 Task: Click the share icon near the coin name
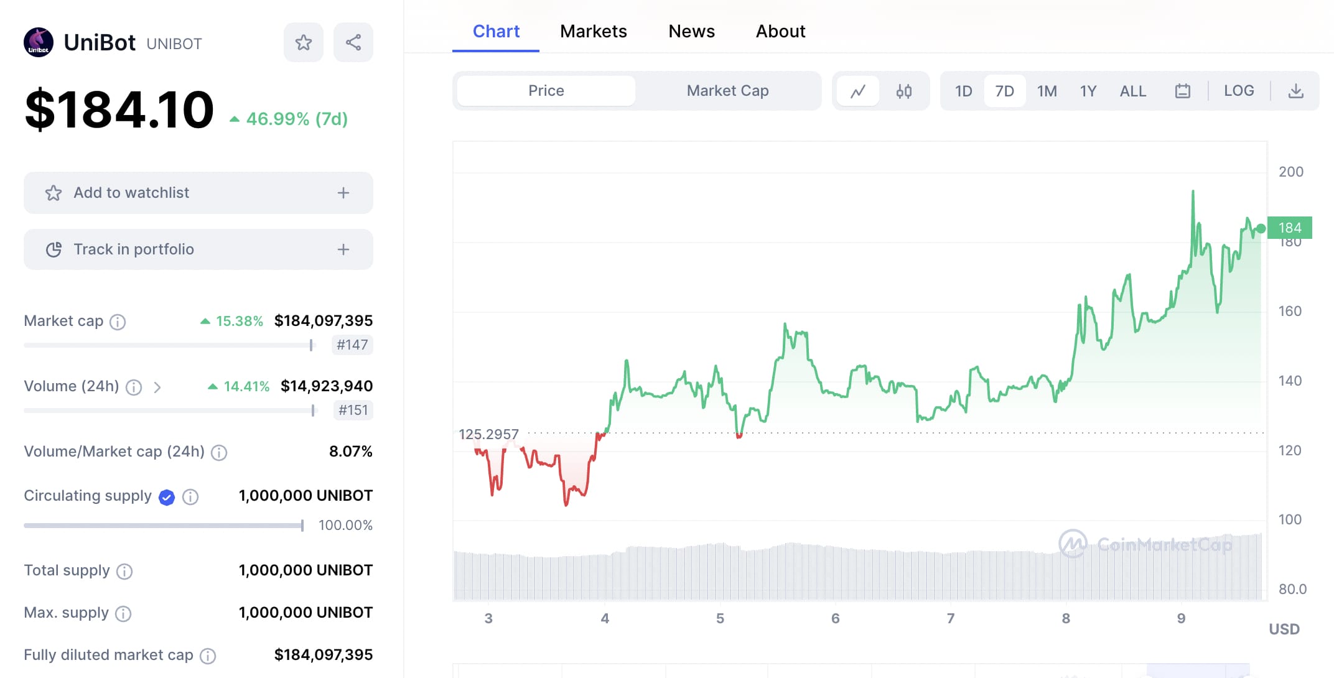click(353, 43)
